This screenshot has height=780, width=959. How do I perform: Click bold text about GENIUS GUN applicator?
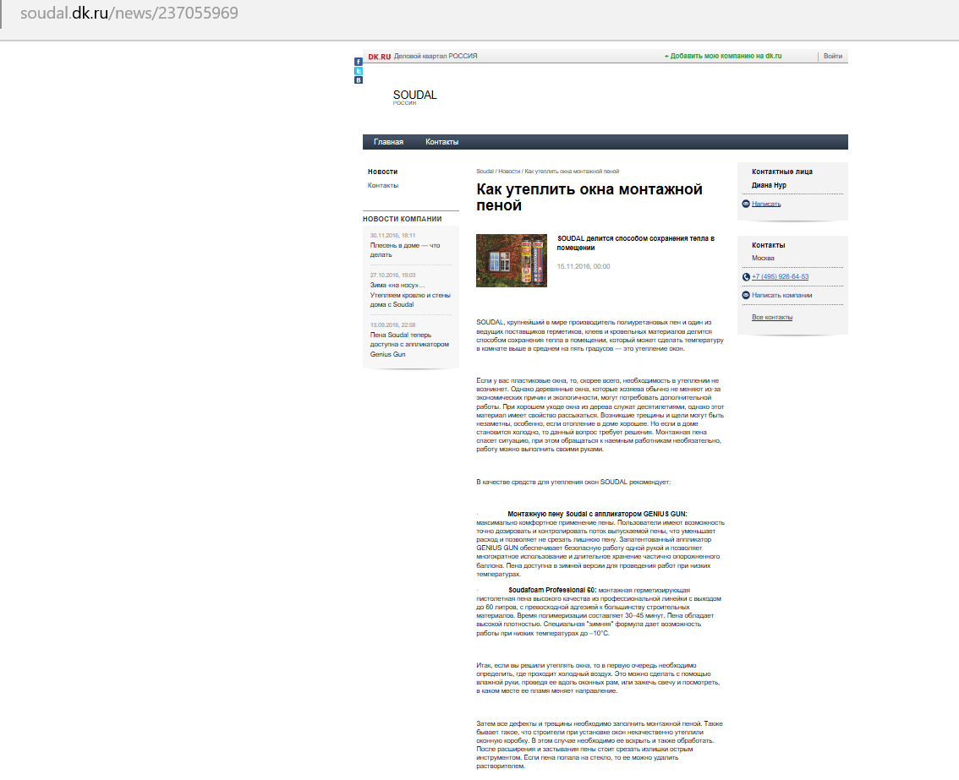coord(597,514)
